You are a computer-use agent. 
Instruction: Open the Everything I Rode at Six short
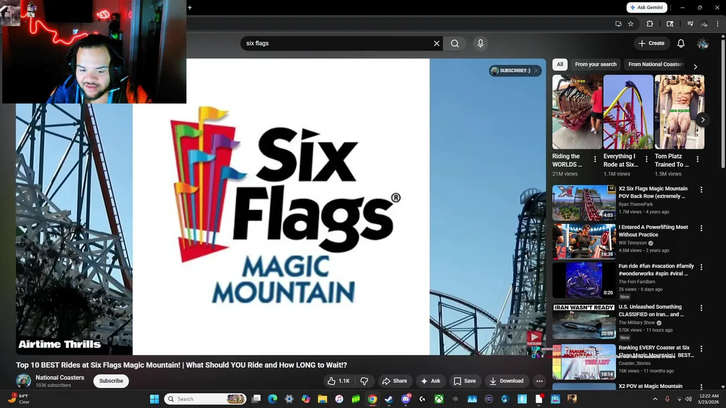coord(628,112)
